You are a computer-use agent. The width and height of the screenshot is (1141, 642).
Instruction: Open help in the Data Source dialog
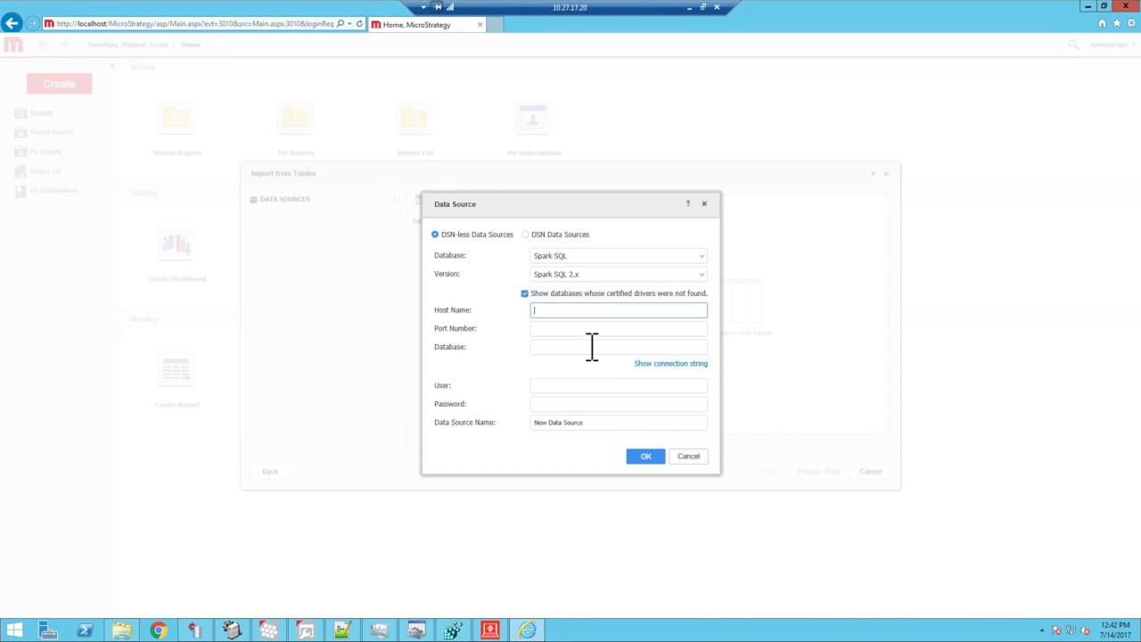tap(687, 204)
